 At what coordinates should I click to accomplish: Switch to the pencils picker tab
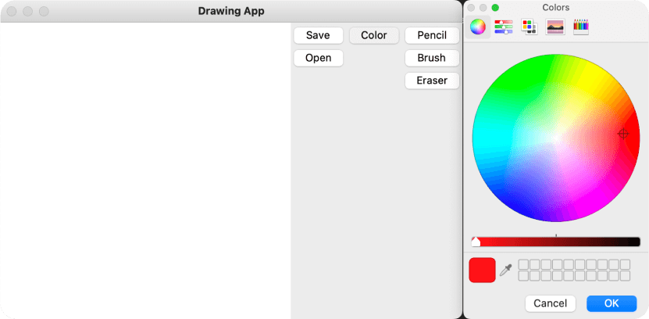pos(580,27)
